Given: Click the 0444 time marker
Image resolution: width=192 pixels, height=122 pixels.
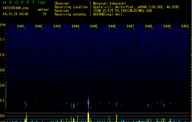Looking at the screenshot, I should click(75, 26).
